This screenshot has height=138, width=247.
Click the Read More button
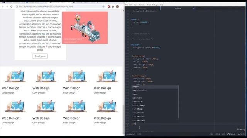point(40,56)
